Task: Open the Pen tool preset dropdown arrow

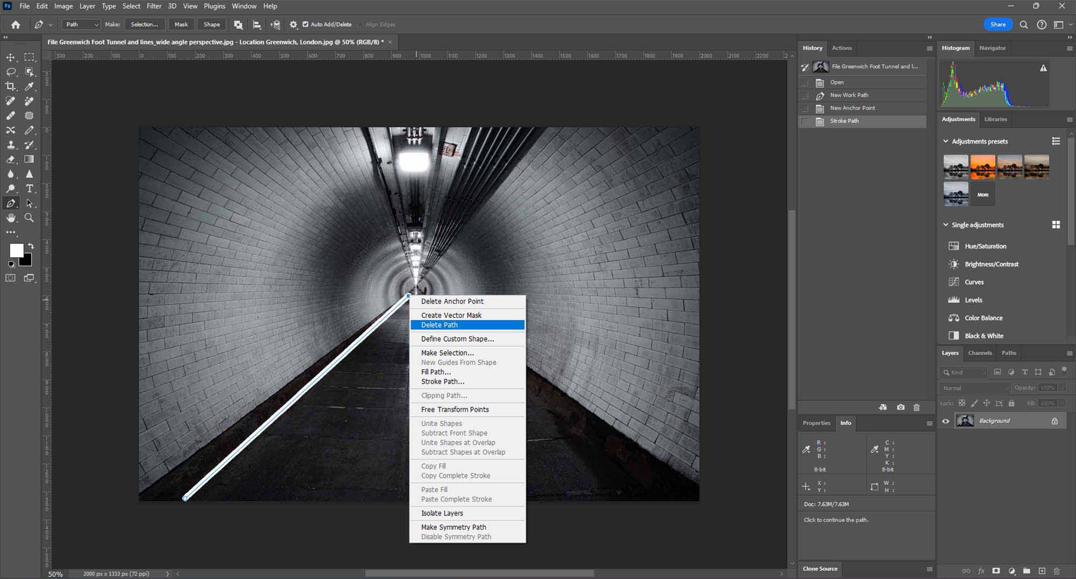Action: point(51,25)
